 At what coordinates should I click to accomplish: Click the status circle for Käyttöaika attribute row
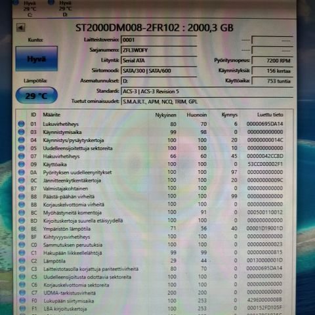(21, 164)
